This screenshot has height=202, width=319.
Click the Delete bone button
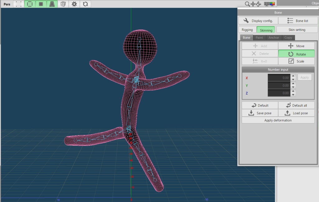[260, 53]
